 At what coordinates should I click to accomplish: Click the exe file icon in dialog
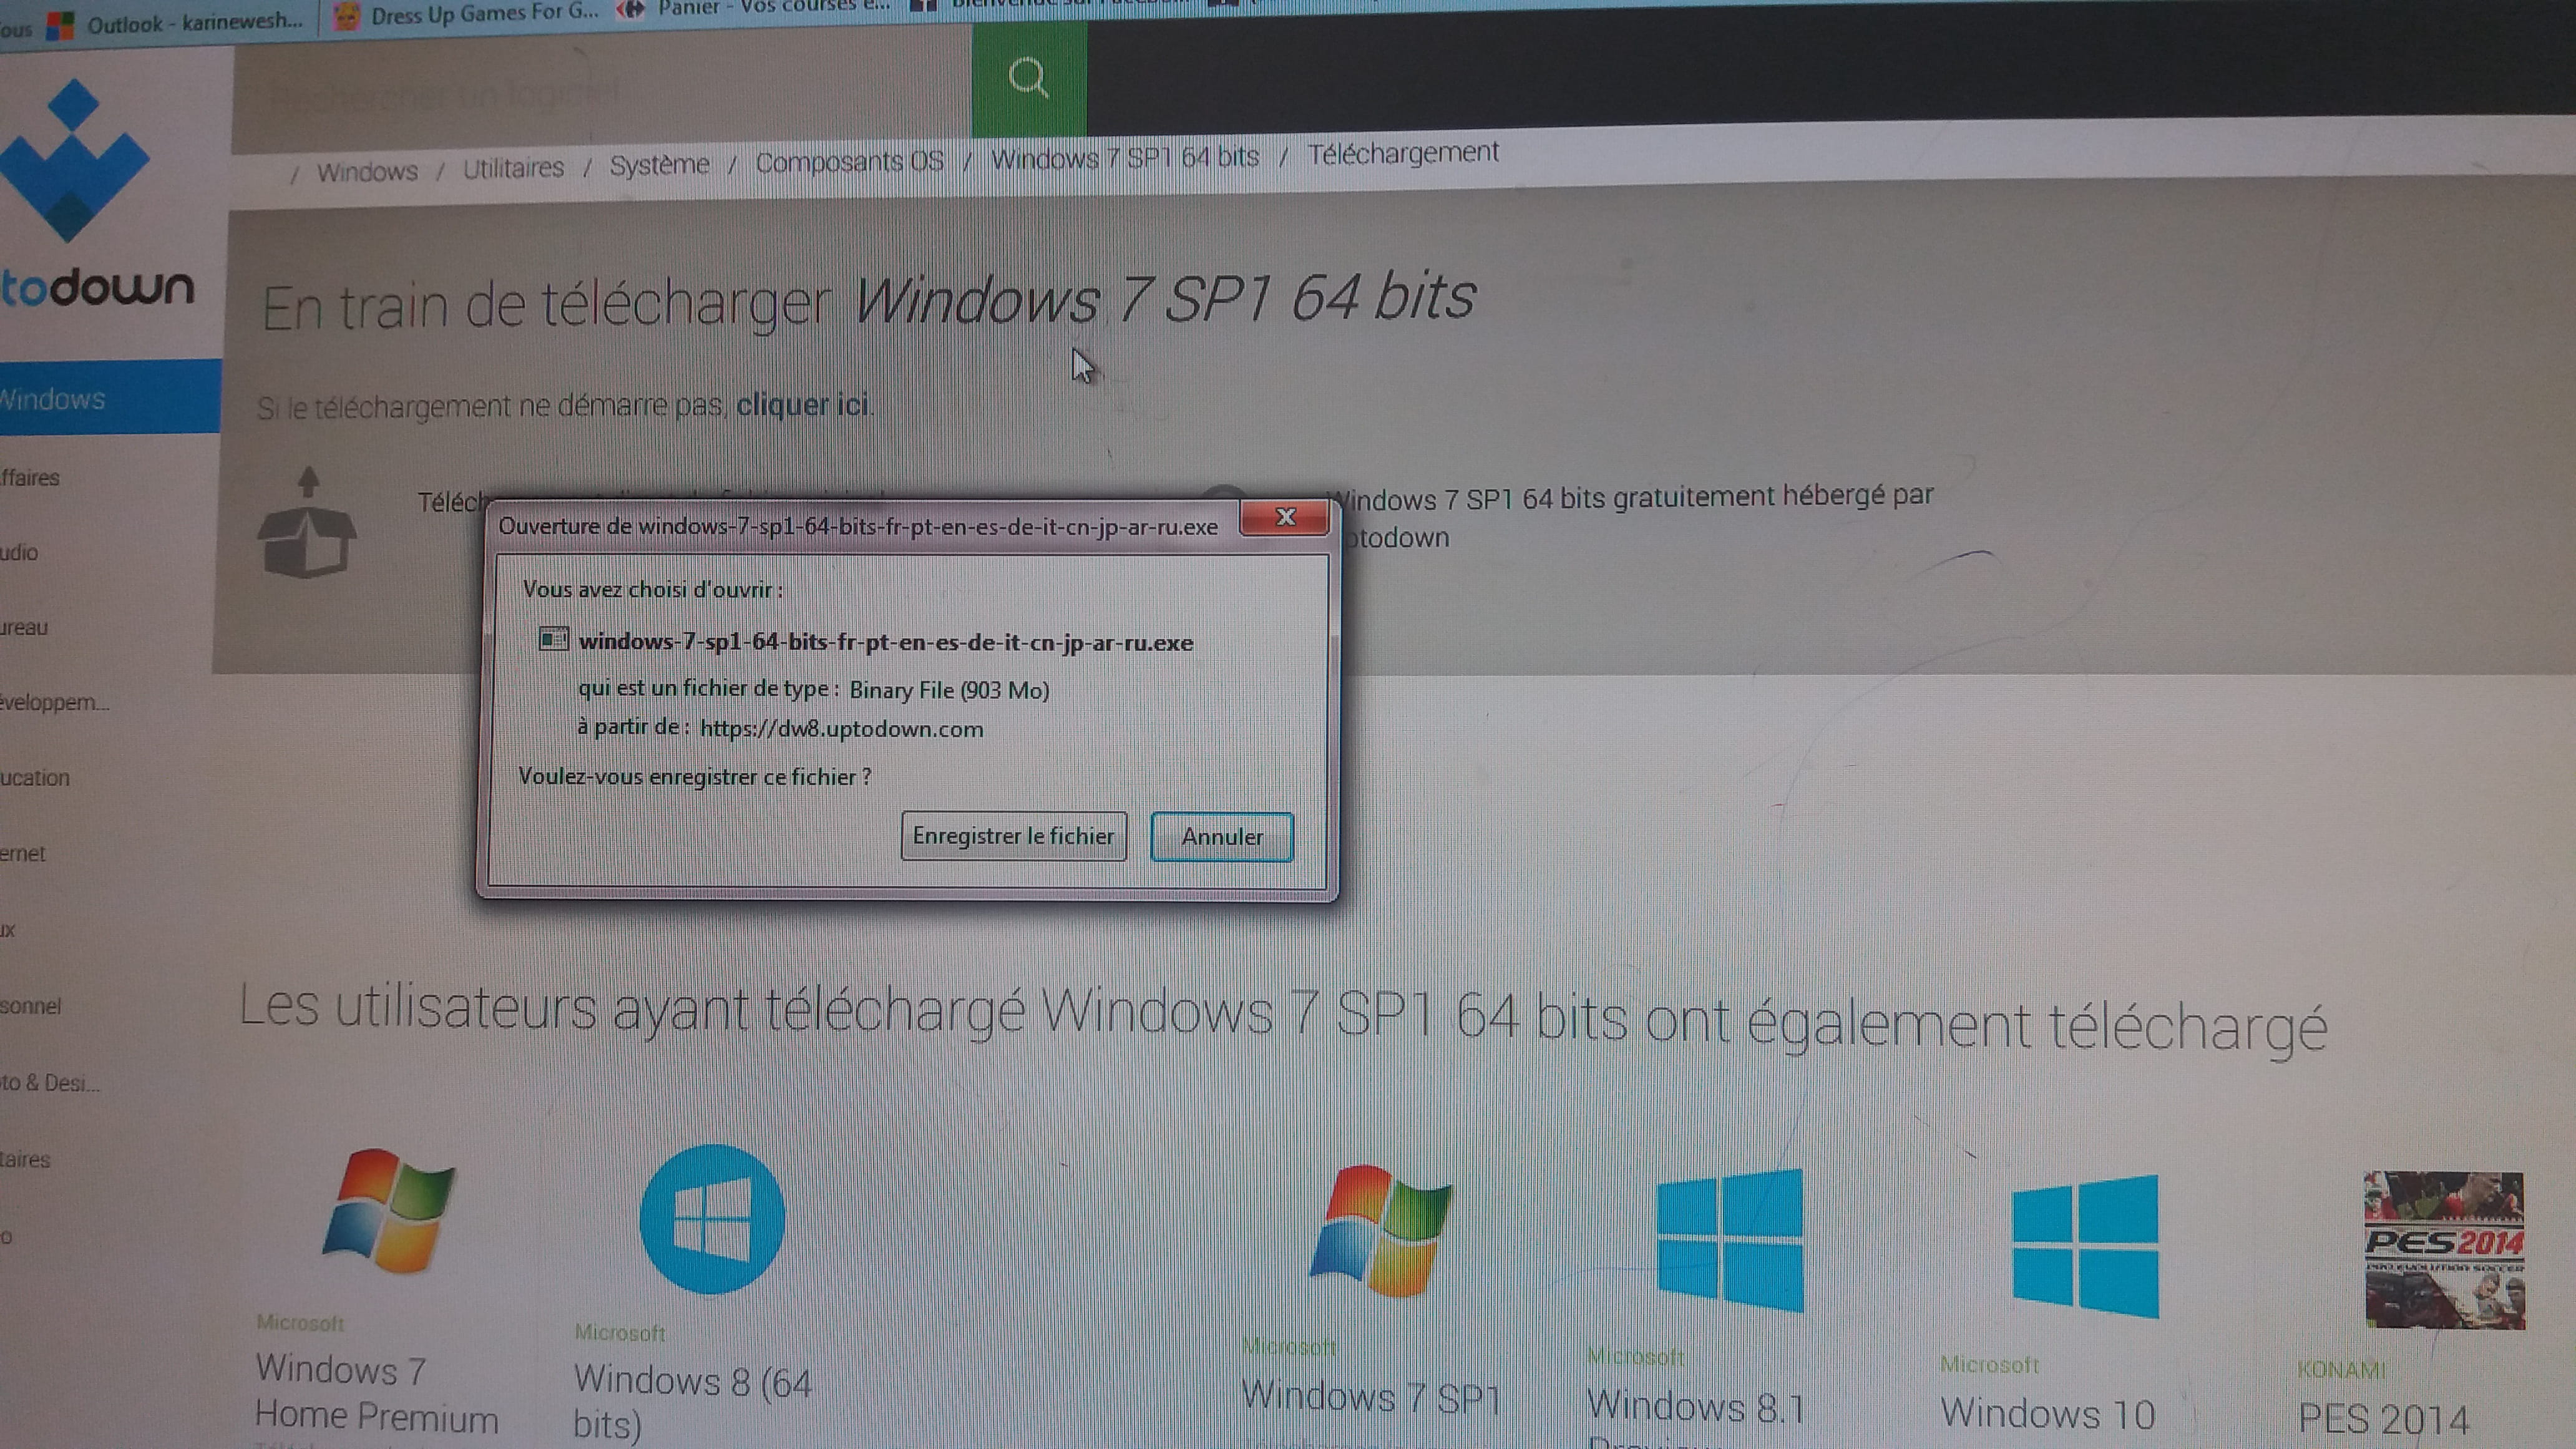[x=553, y=639]
